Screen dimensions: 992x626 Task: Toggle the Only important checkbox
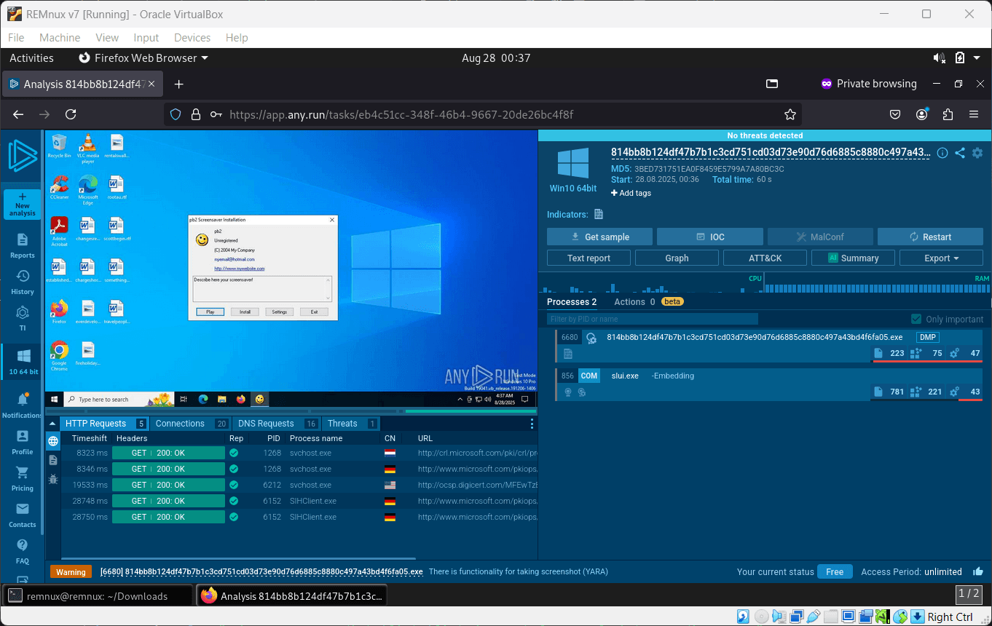pyautogui.click(x=916, y=319)
